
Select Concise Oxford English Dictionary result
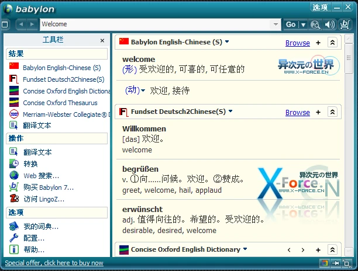[x=67, y=91]
